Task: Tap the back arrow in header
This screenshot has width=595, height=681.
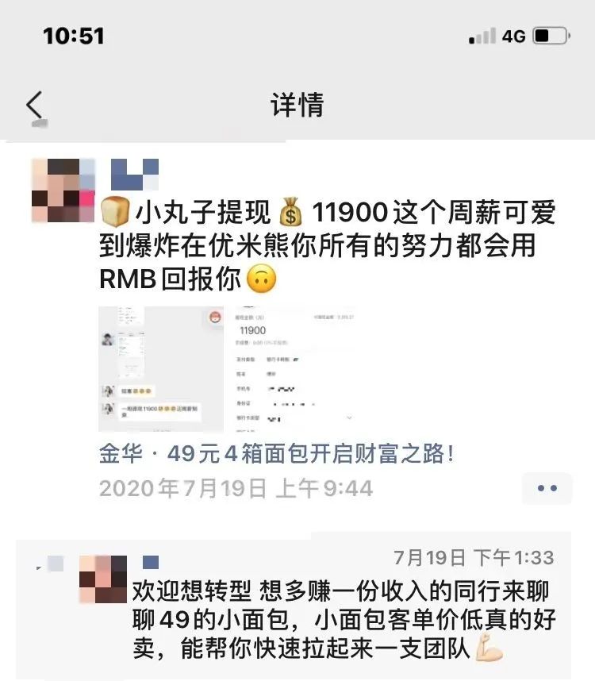Action: (35, 105)
